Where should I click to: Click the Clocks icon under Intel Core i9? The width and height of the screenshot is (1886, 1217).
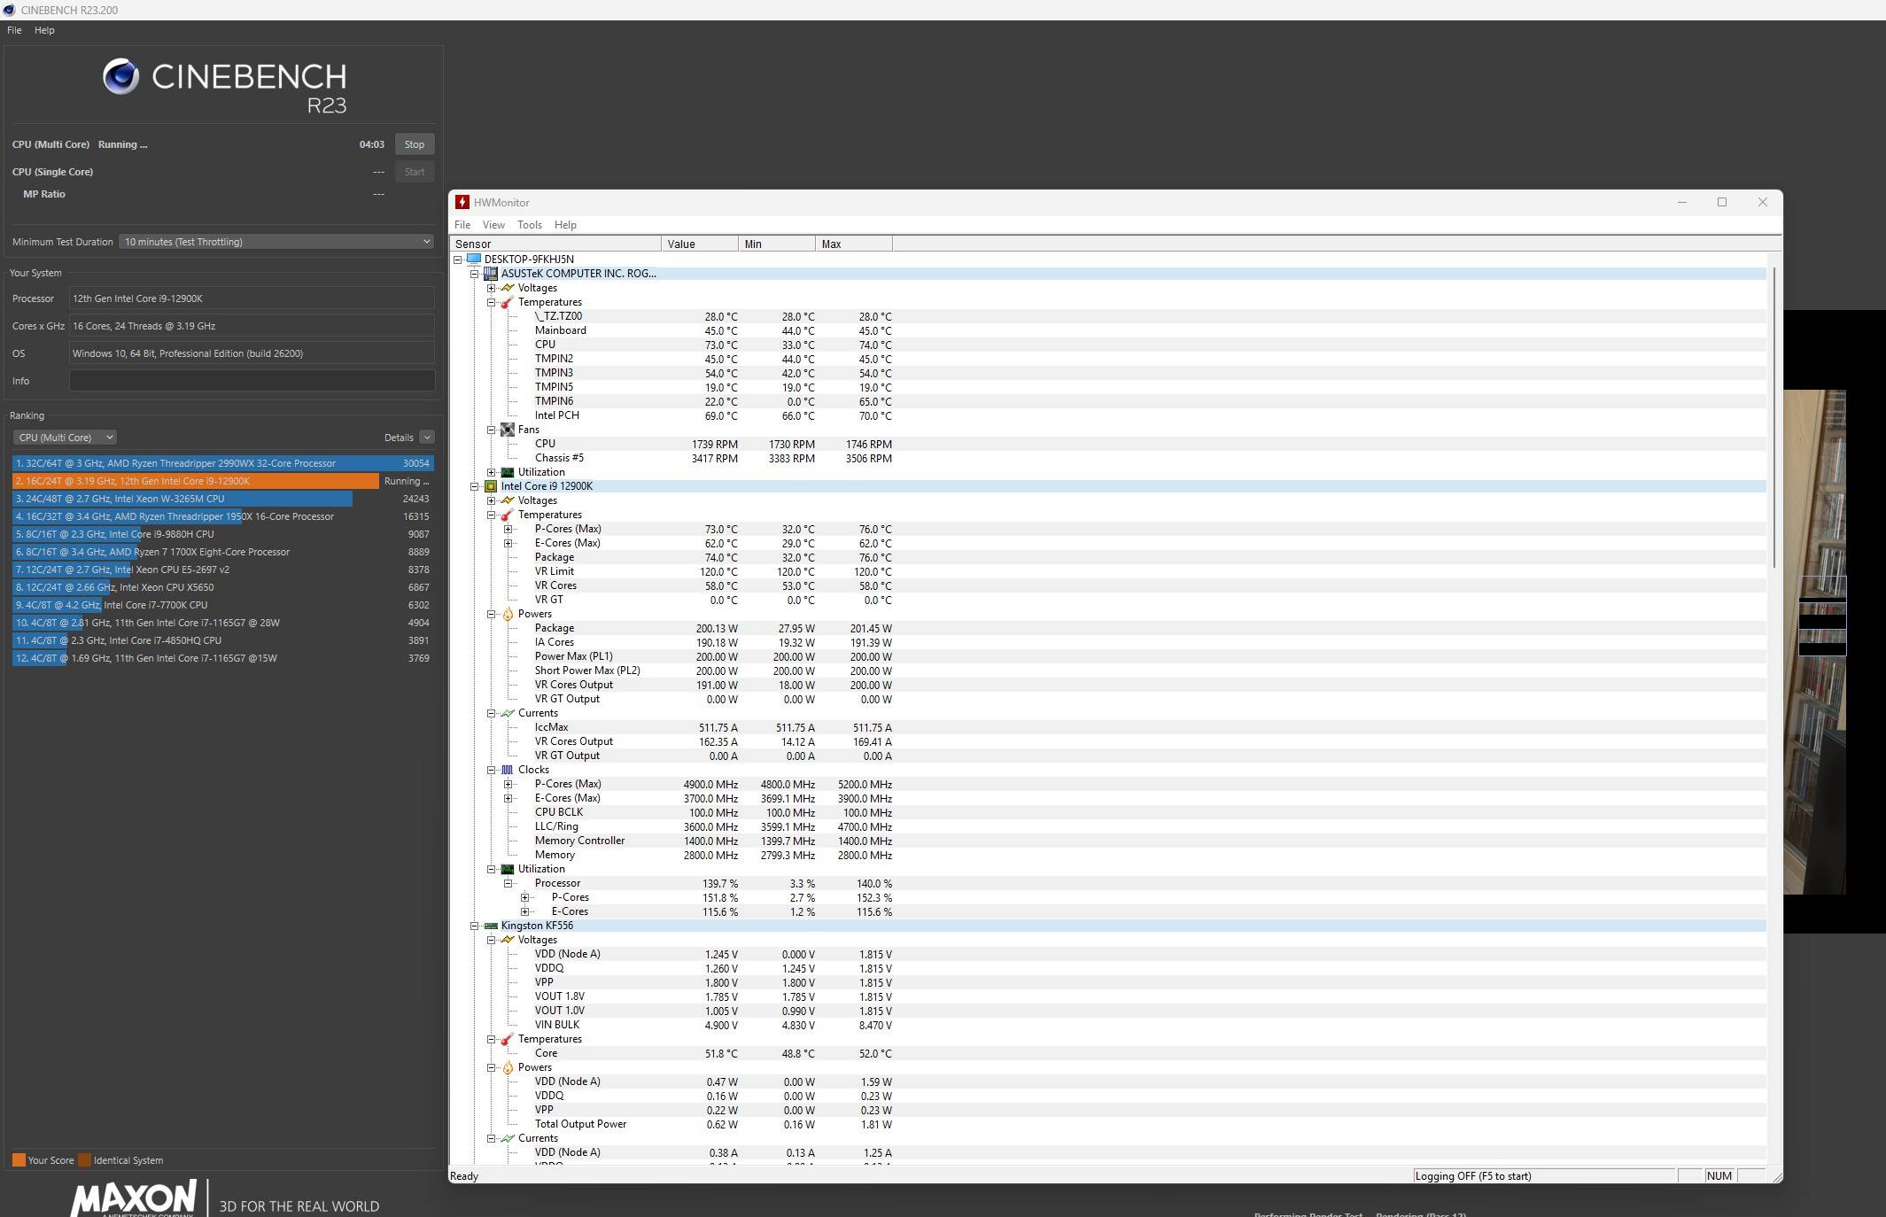(x=508, y=770)
